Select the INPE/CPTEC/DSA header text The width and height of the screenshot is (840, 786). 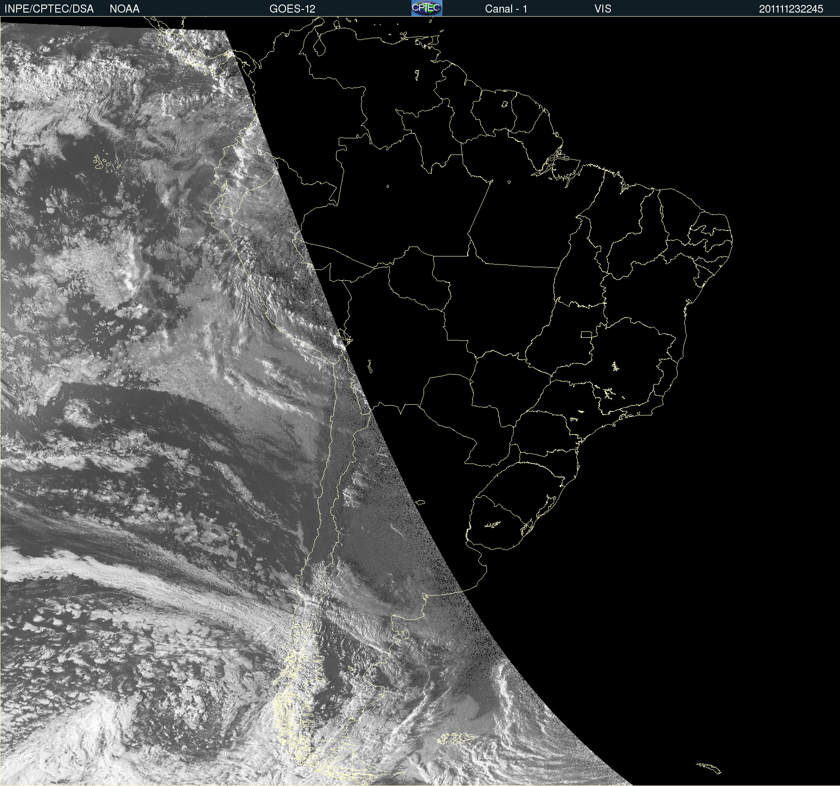(x=49, y=9)
